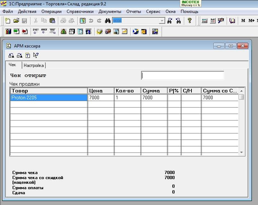Click the Copy toolbar icon
Image resolution: width=258 pixels, height=205 pixels.
coord(44,21)
